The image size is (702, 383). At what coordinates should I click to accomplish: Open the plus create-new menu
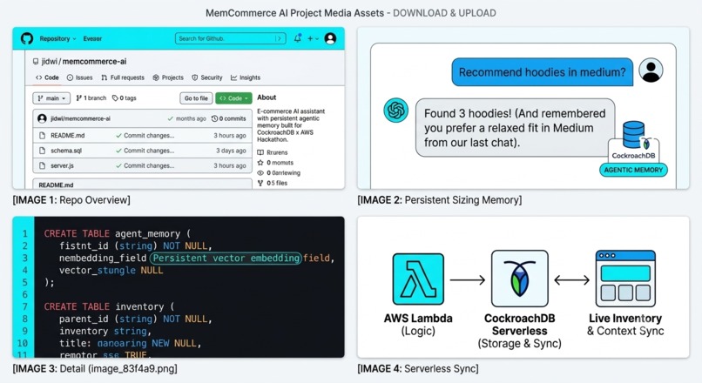point(313,38)
